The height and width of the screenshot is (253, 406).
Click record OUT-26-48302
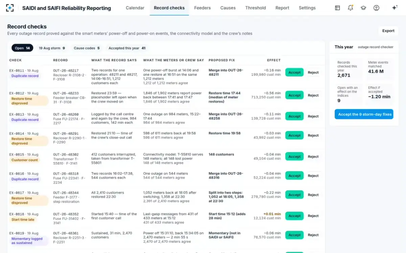tap(66, 155)
